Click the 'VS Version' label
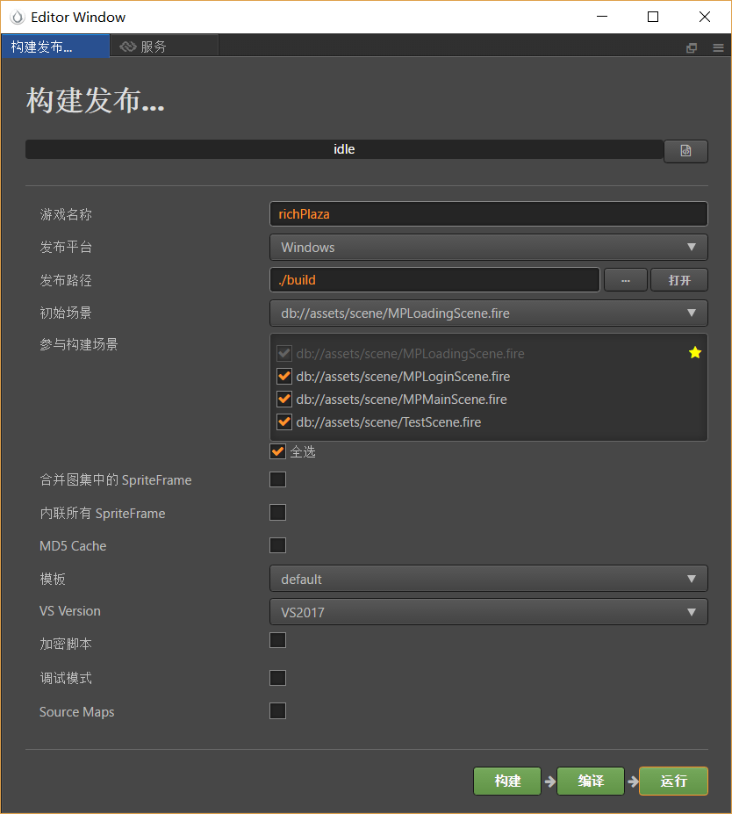Screen dimensions: 732x814 pos(69,611)
